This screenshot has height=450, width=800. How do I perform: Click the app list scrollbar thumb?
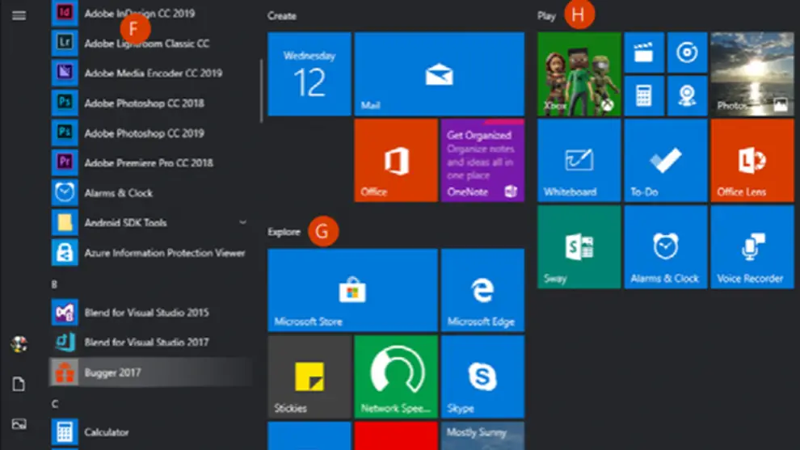coord(262,90)
